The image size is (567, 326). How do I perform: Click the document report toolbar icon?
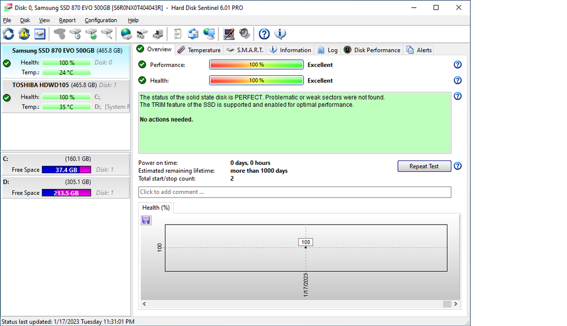[x=178, y=34]
